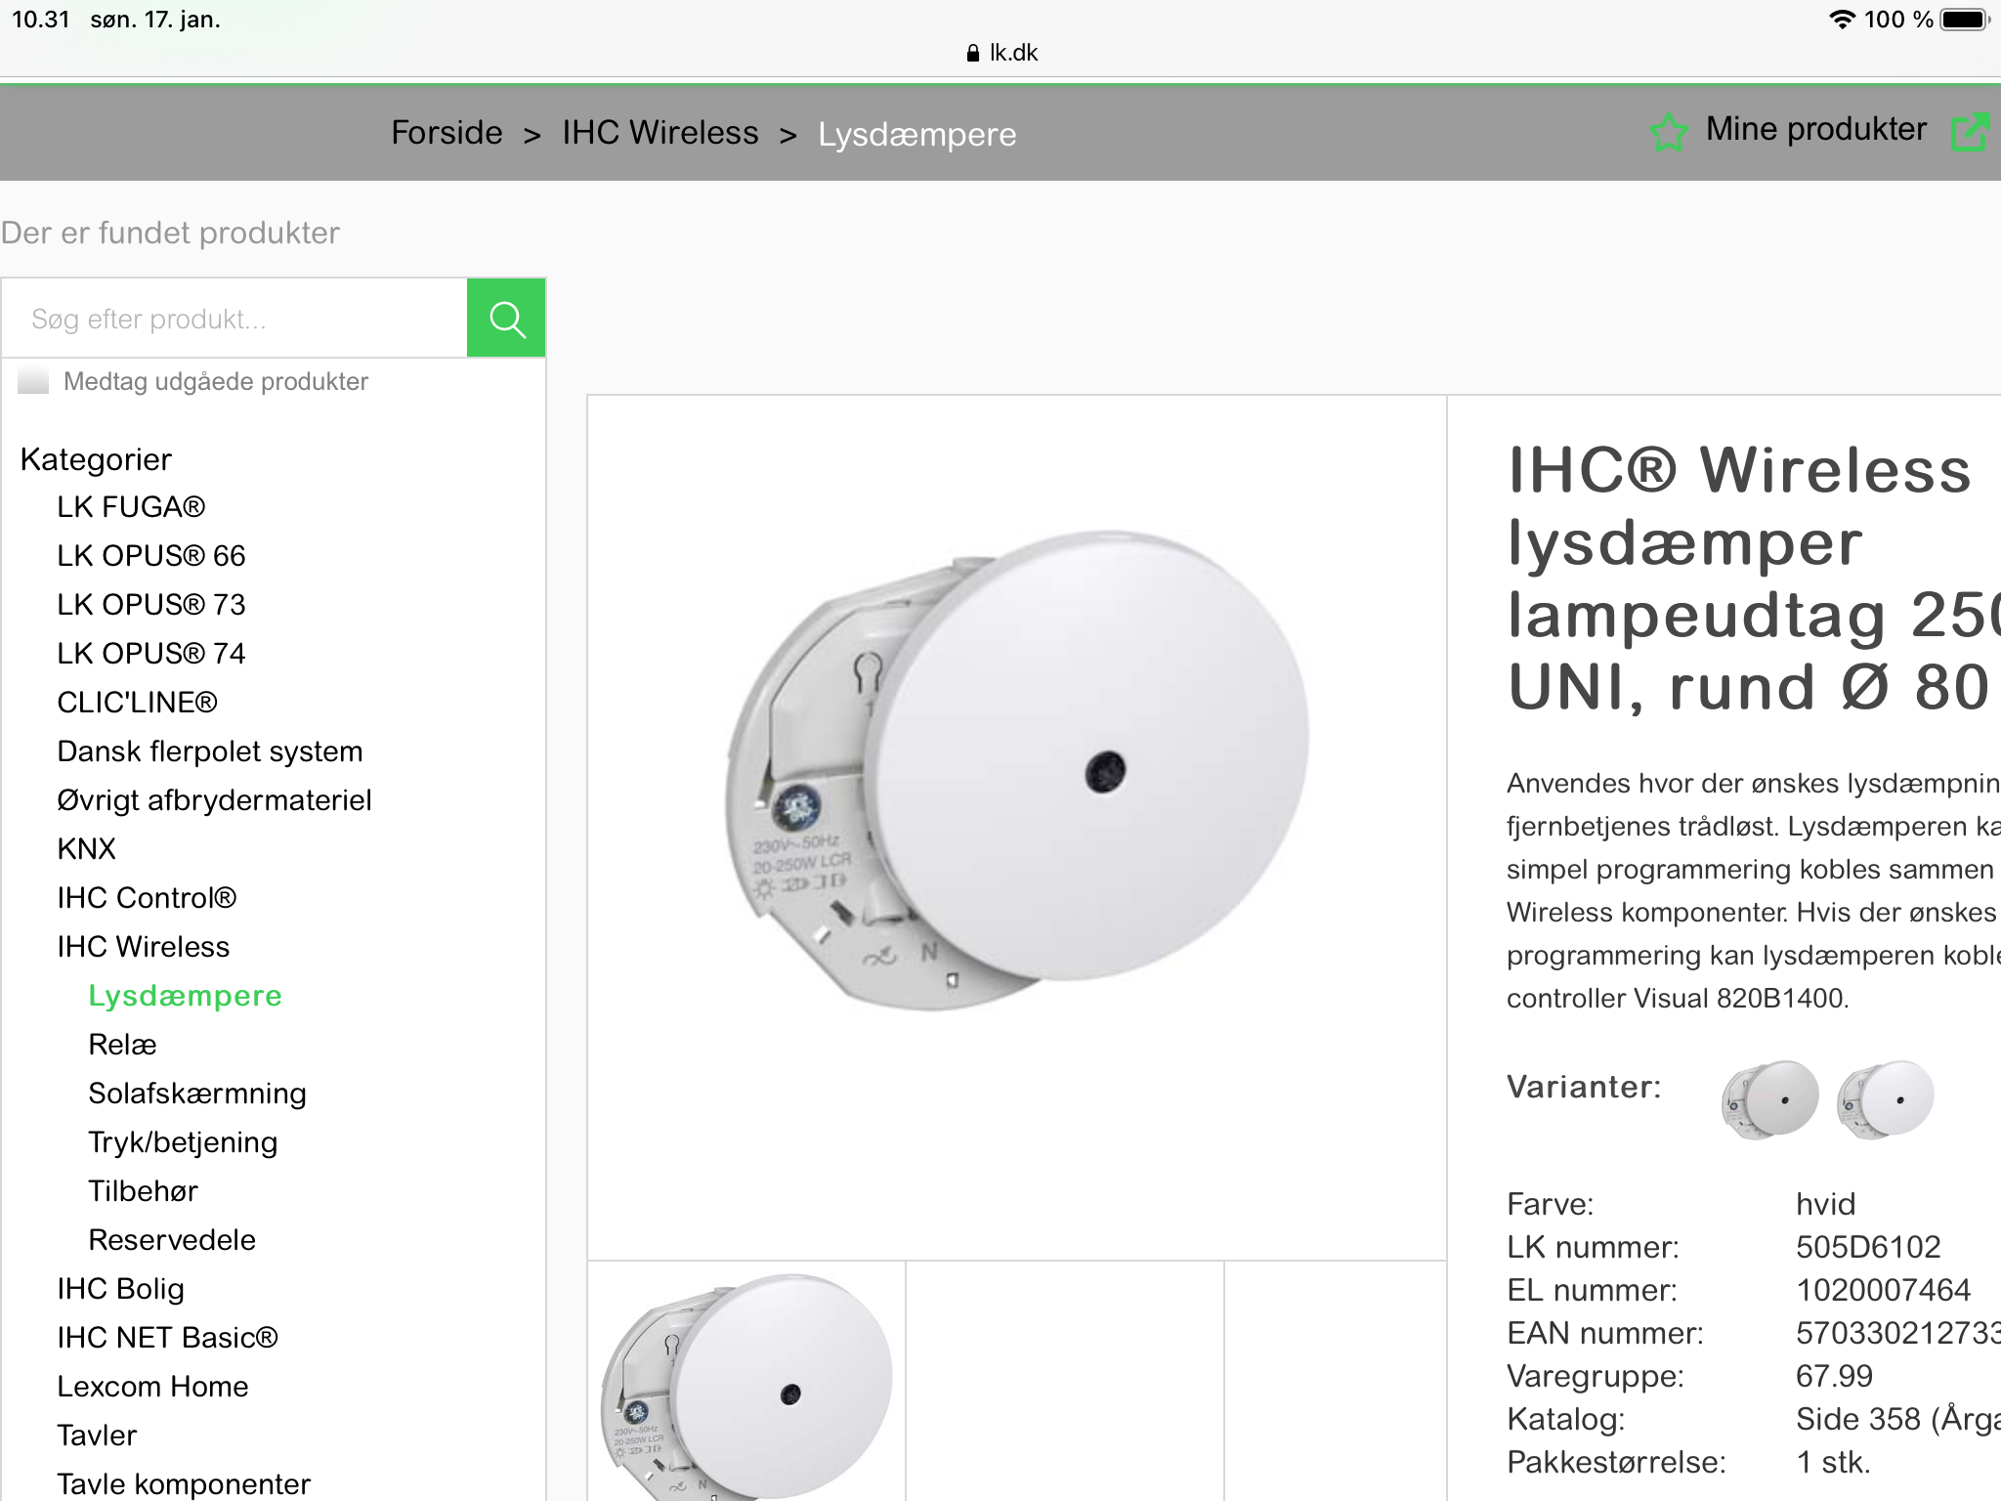Click the IHC Wireless breadcrumb link
2001x1501 pixels.
tap(660, 133)
